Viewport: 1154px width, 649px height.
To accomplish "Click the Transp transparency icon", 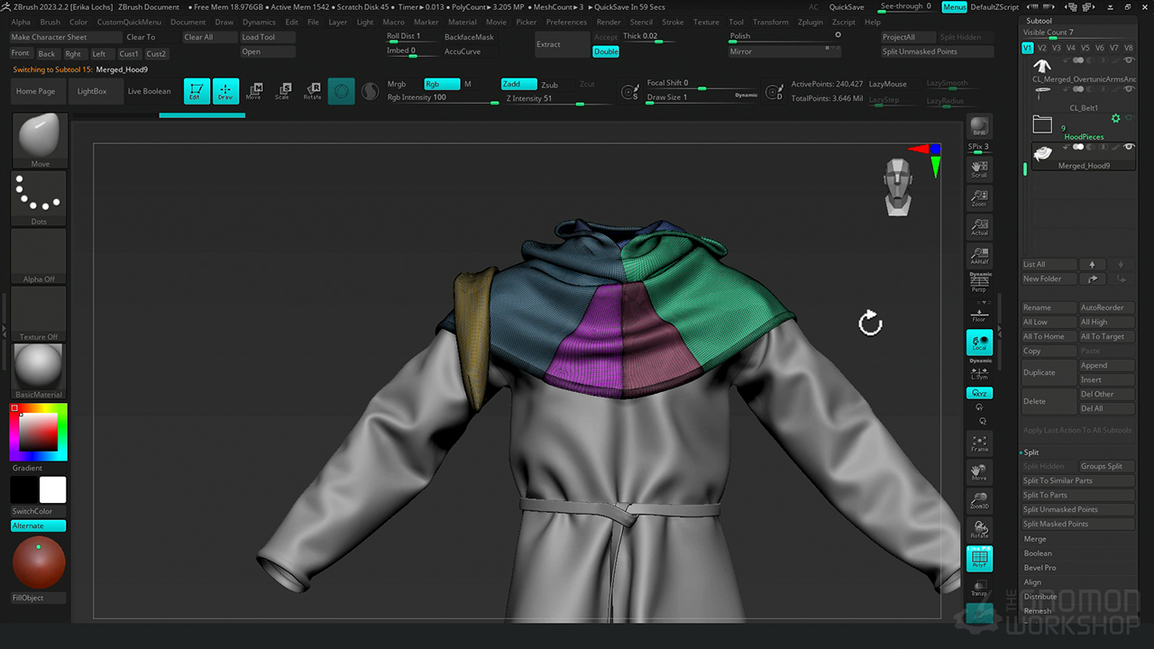I will 979,589.
